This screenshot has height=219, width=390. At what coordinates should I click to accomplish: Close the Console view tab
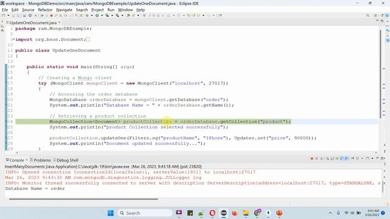coord(27,159)
